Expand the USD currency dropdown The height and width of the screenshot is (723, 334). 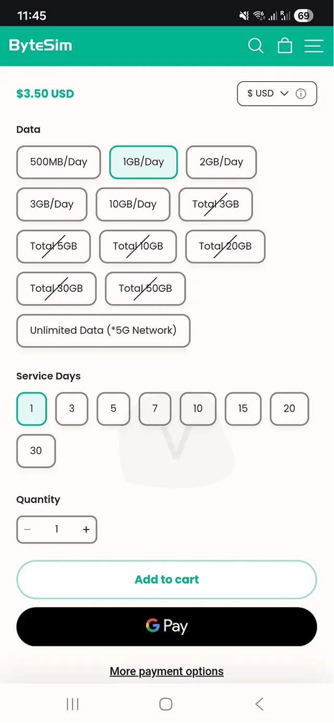[x=268, y=94]
